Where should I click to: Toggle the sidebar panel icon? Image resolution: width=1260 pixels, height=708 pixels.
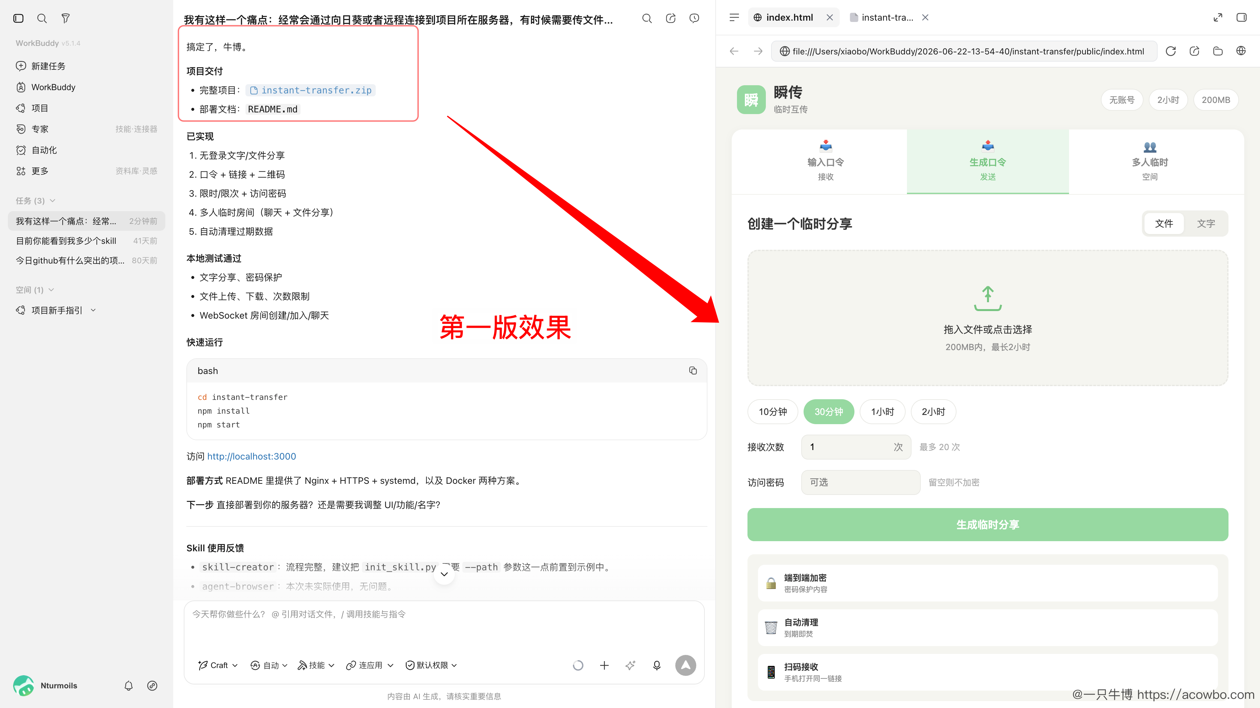19,18
